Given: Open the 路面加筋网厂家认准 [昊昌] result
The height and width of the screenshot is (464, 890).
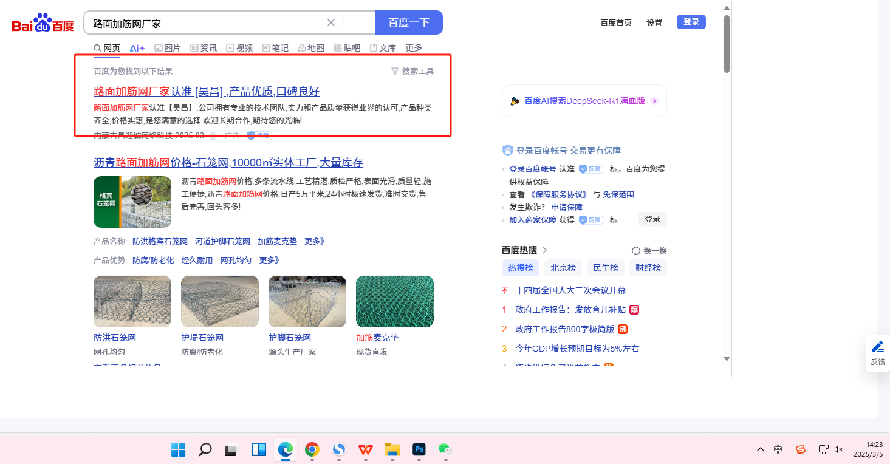Looking at the screenshot, I should [207, 92].
